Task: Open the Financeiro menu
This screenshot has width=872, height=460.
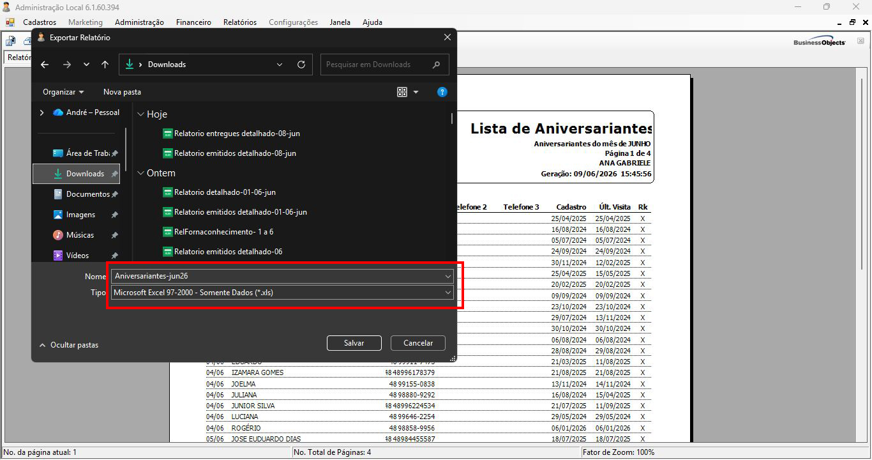Action: click(x=193, y=22)
